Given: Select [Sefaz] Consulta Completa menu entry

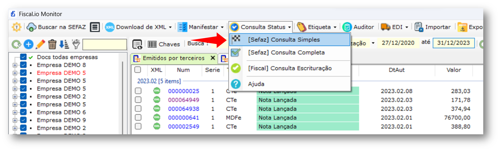Looking at the screenshot, I should tap(290, 52).
